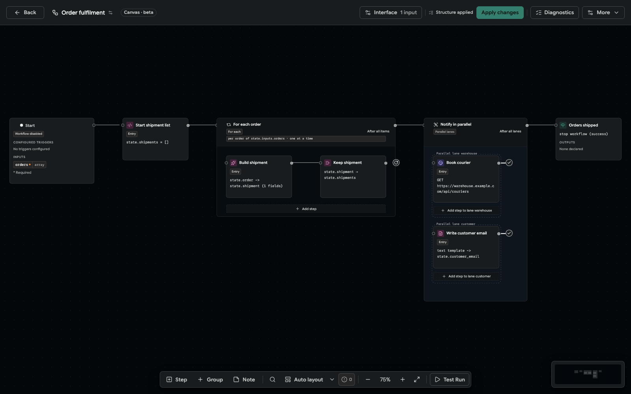This screenshot has height=394, width=631.
Task: Select the Book courier step icon
Action: pos(441,163)
